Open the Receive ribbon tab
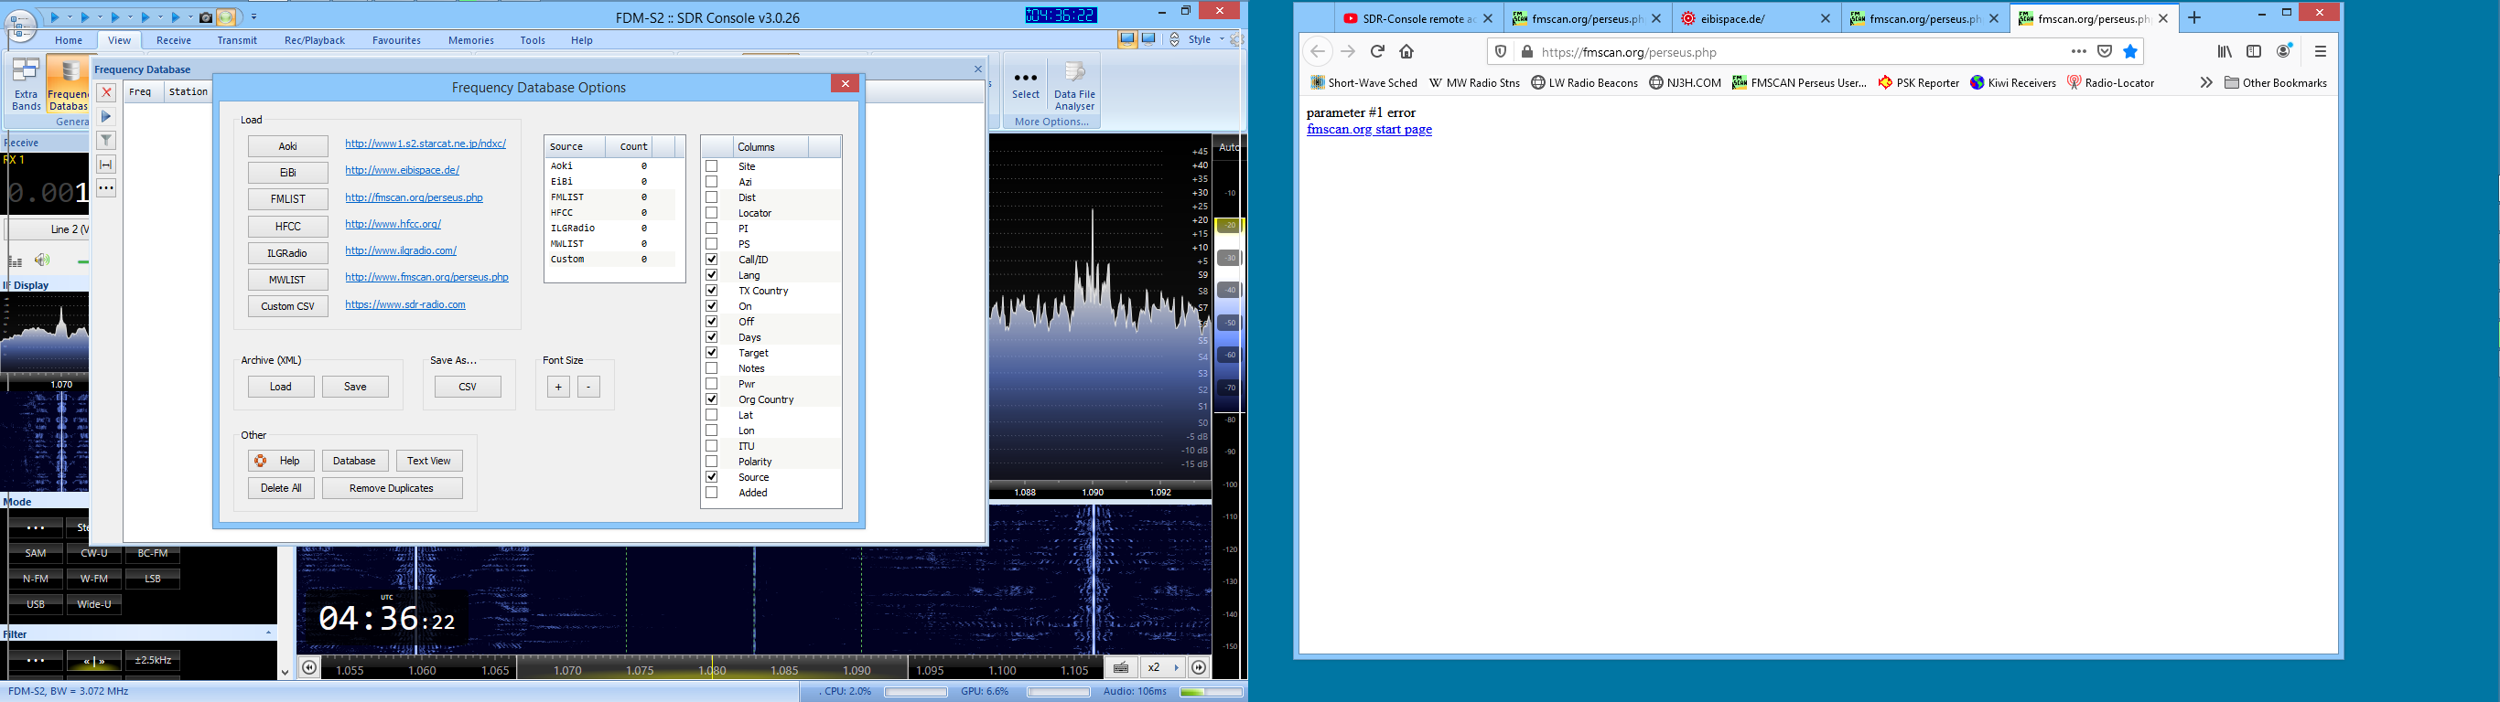Screen dimensions: 2500x702 (x=174, y=39)
